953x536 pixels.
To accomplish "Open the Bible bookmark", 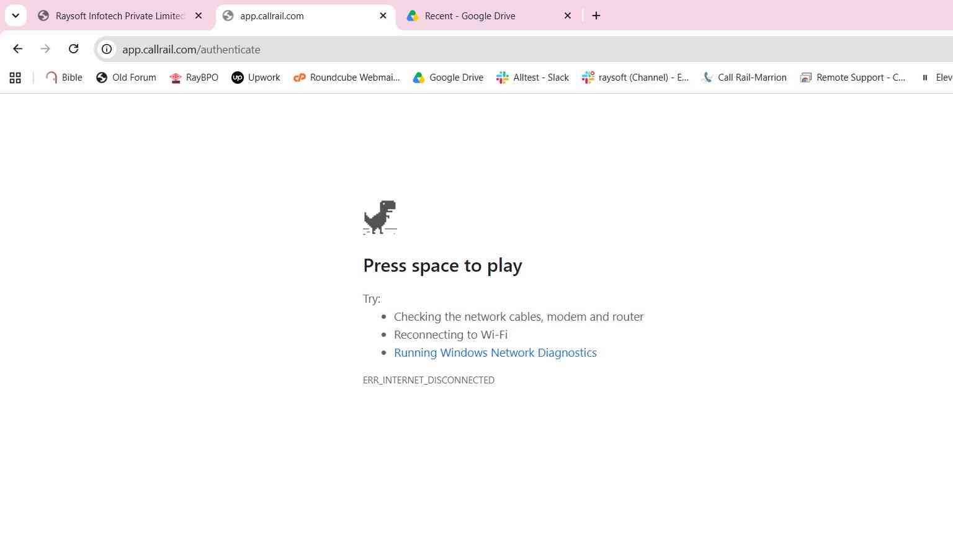I will pos(64,78).
